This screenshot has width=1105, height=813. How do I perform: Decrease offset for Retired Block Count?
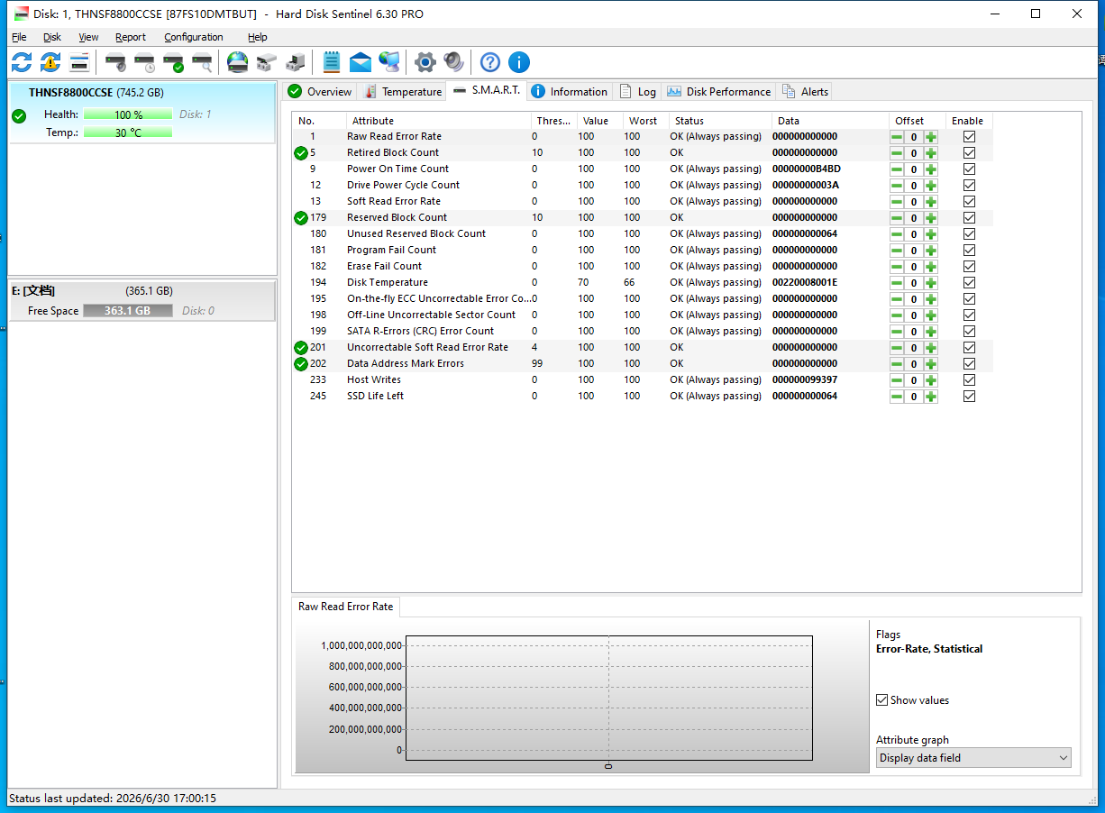coord(897,153)
